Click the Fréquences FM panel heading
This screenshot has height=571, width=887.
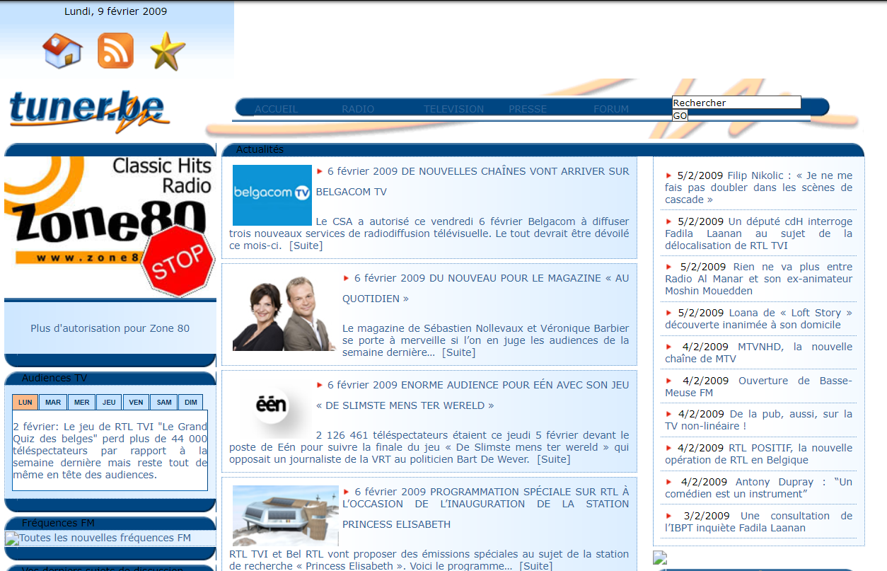click(x=58, y=523)
